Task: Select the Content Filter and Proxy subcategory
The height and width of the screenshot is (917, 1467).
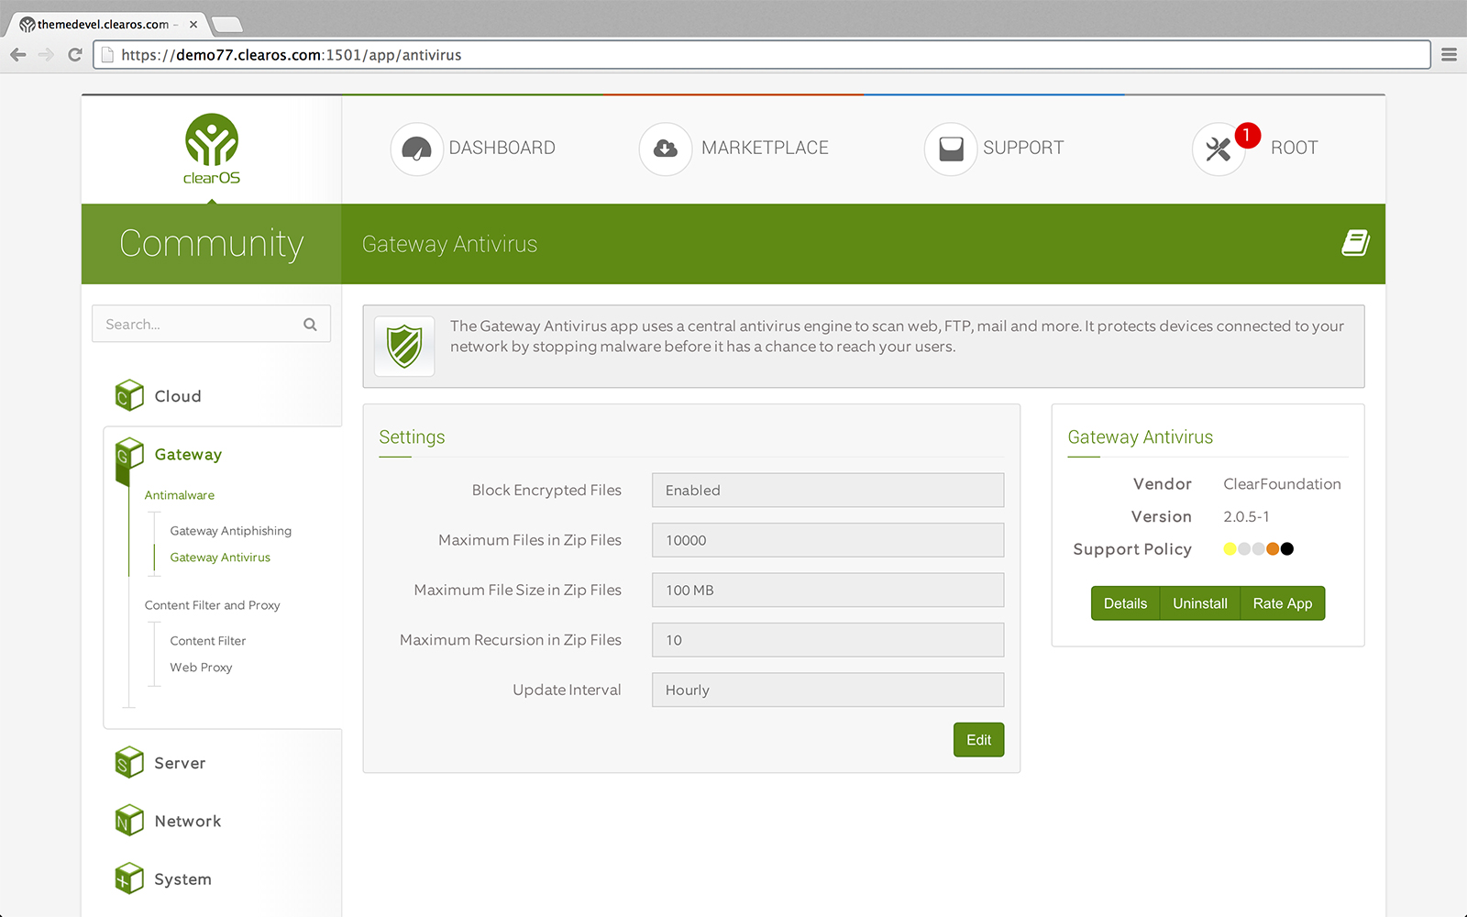Action: pyautogui.click(x=213, y=605)
